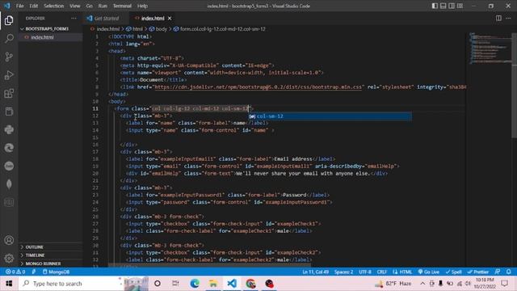517x291 pixels.
Task: Click the minimap code overview
Action: [490, 48]
